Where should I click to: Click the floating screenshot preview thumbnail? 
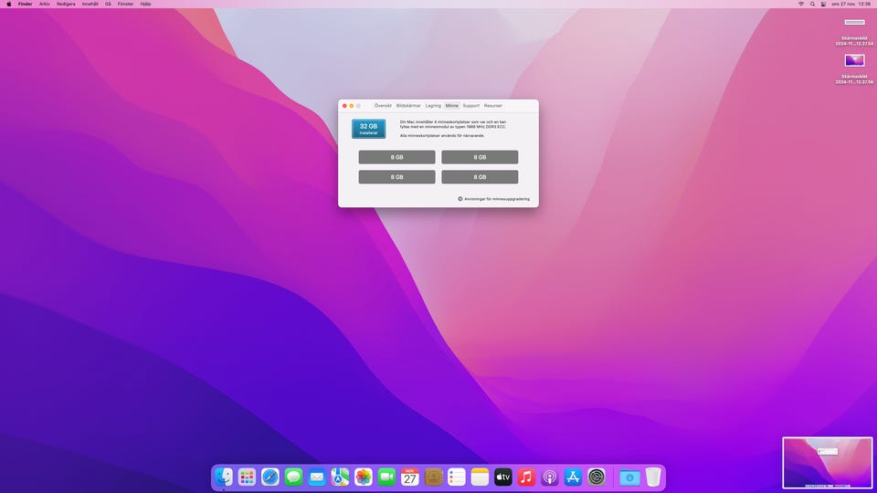[x=828, y=462]
